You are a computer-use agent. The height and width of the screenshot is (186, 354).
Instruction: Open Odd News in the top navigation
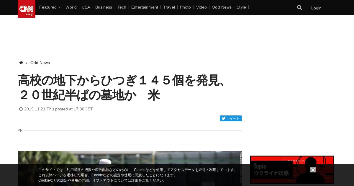tap(222, 7)
